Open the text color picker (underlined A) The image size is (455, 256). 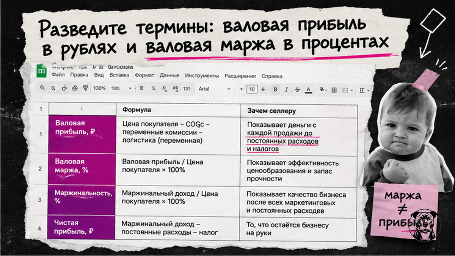pos(309,90)
